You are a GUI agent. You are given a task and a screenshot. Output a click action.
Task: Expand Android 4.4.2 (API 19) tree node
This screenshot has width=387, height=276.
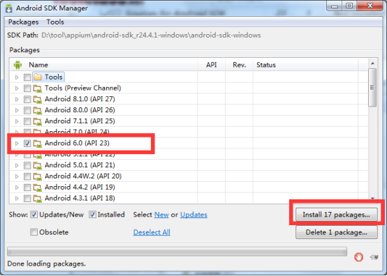click(x=17, y=187)
